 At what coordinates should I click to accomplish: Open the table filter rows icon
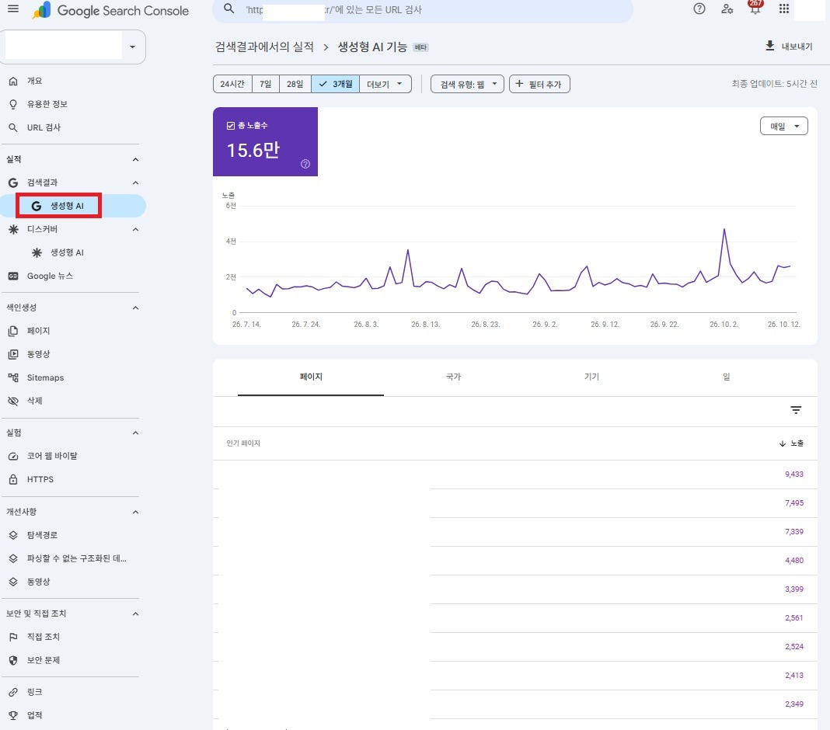pos(796,410)
